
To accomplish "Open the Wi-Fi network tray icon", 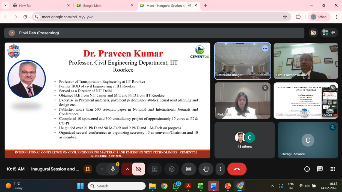I will click(301, 186).
